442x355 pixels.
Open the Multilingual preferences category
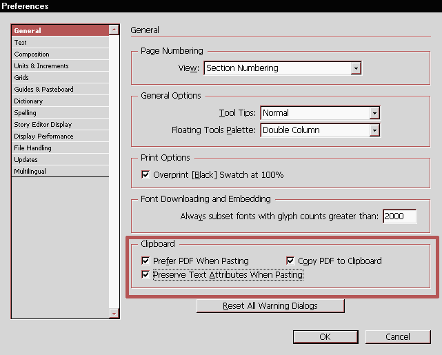tap(60, 172)
